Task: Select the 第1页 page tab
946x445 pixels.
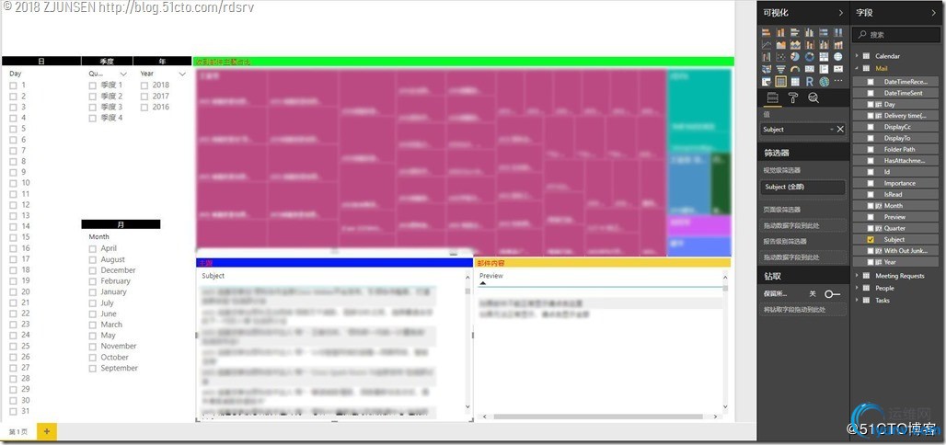Action: point(18,432)
